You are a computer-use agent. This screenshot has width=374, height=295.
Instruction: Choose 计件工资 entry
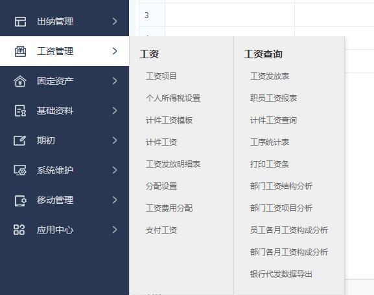click(161, 142)
